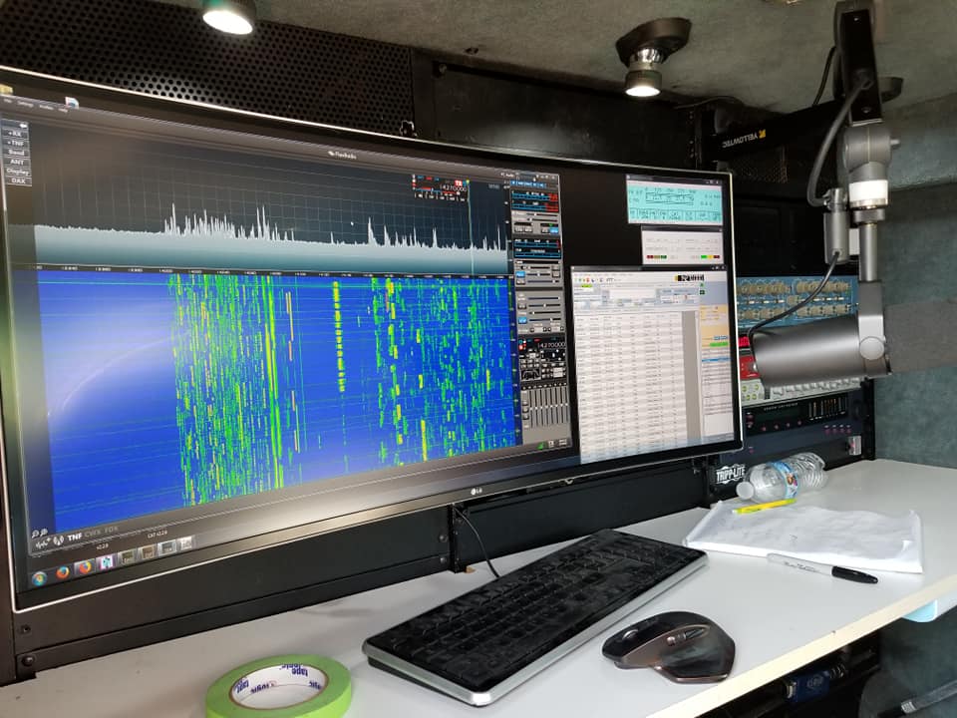Click the red TX indicator on the slice flag

coord(459,181)
